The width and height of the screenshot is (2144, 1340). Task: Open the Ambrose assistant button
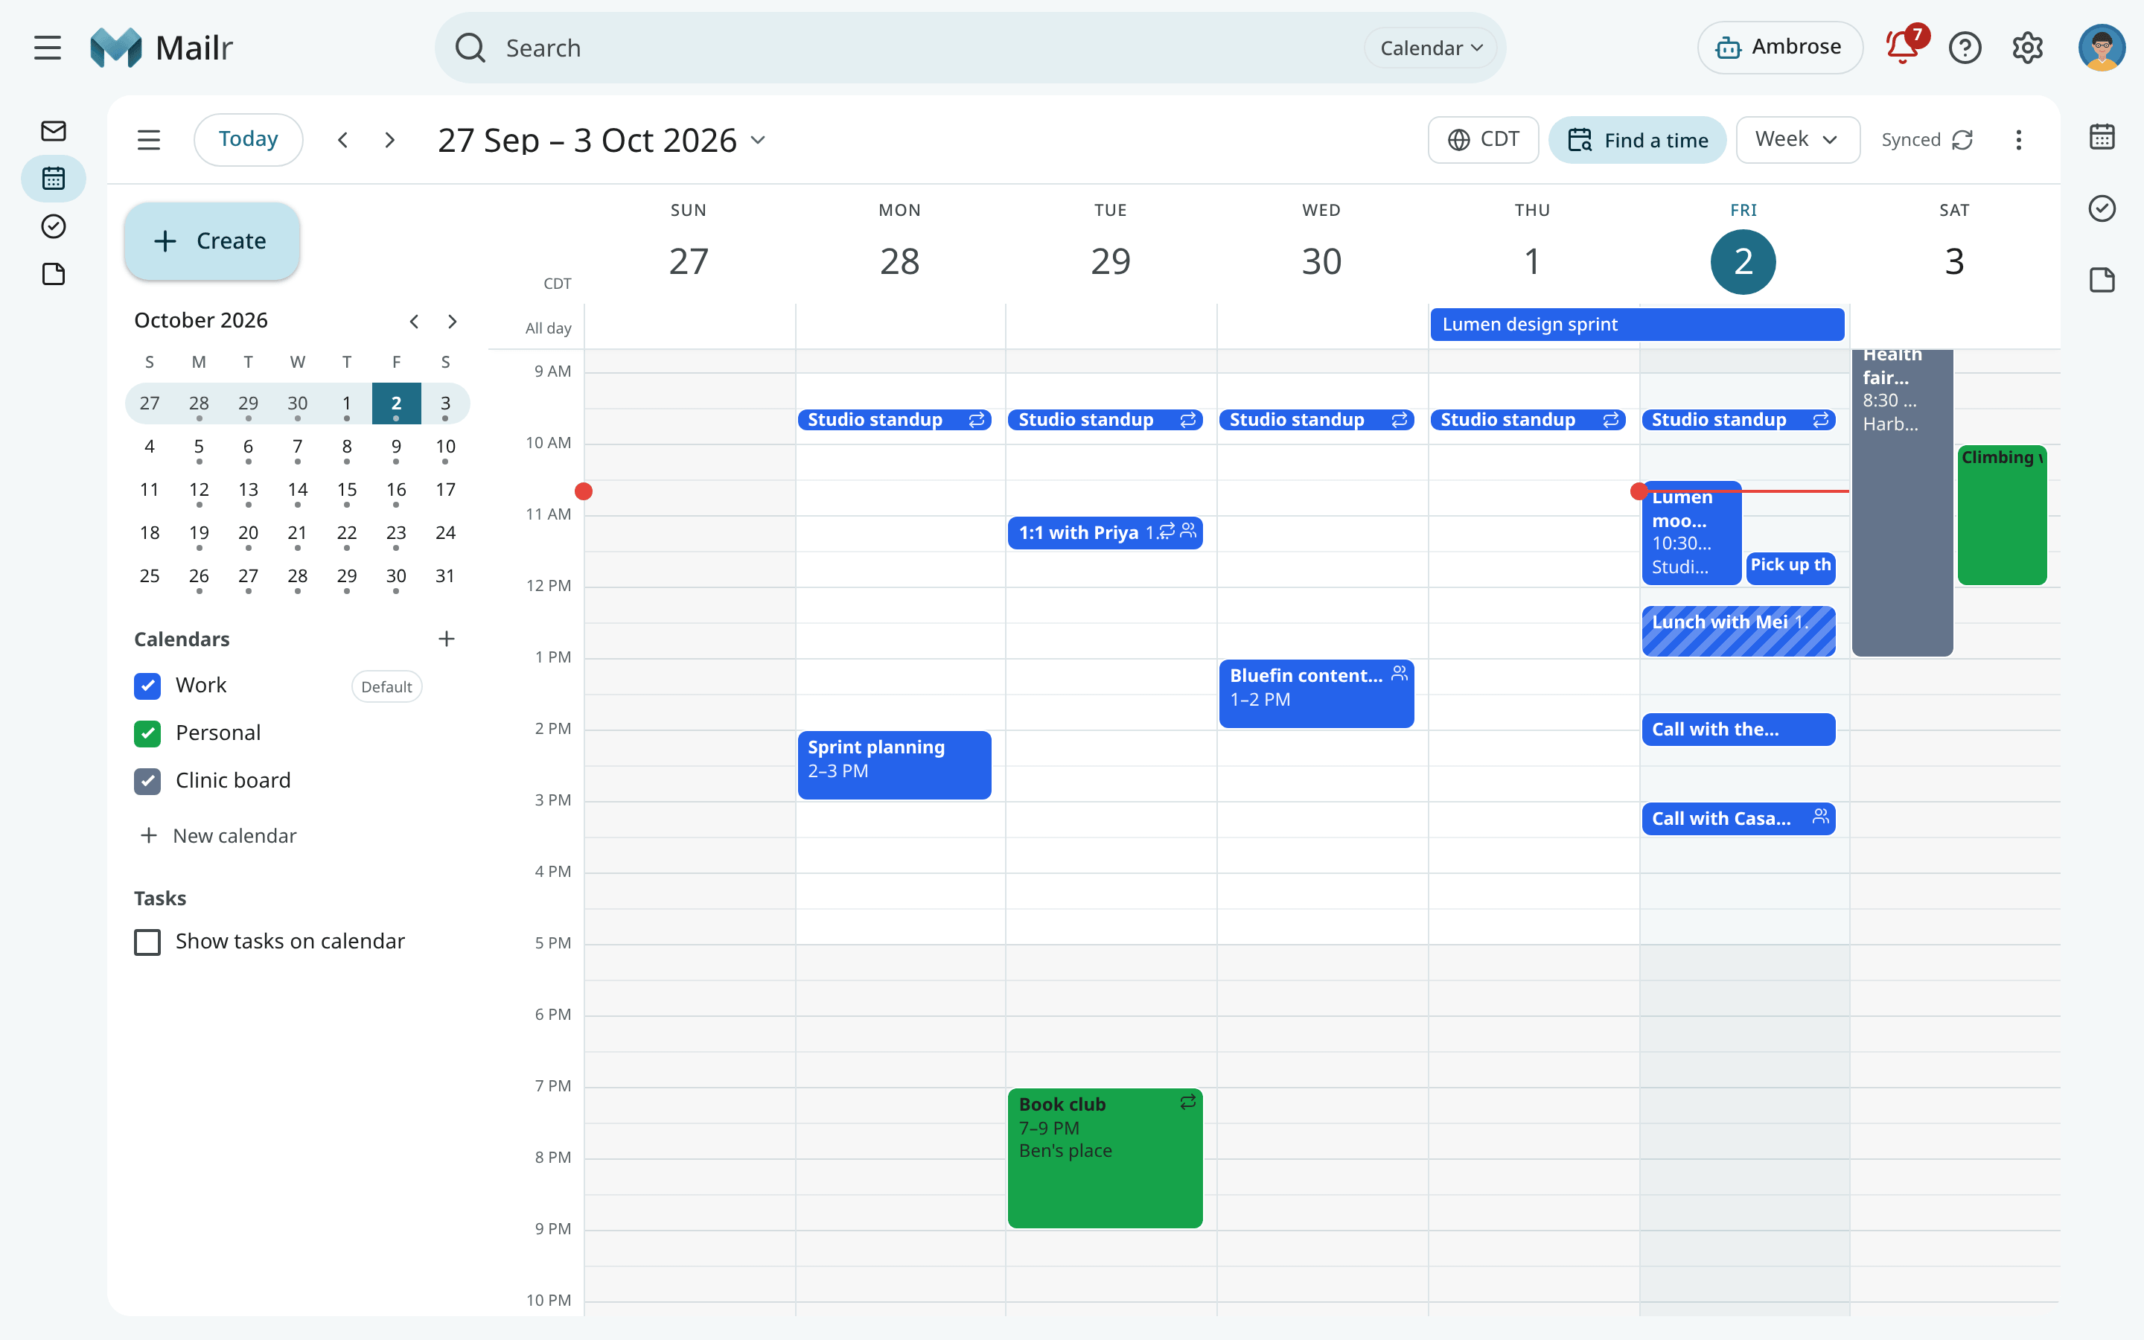pos(1780,48)
